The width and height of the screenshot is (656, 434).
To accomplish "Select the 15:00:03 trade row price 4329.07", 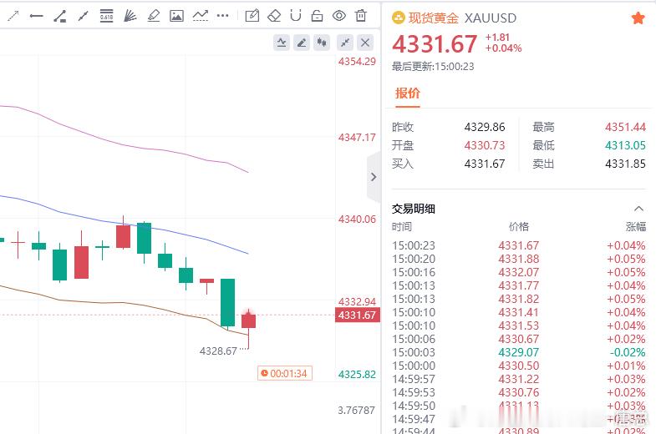I will point(518,352).
